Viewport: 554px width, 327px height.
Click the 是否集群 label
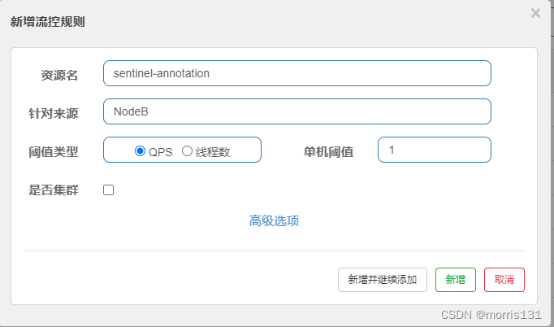click(x=54, y=190)
